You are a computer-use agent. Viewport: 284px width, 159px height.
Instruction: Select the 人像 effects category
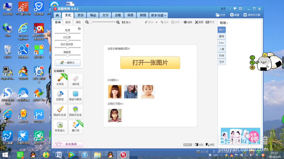pyautogui.click(x=222, y=49)
